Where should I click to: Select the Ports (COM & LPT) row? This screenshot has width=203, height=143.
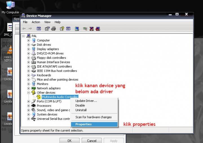pos(49,101)
